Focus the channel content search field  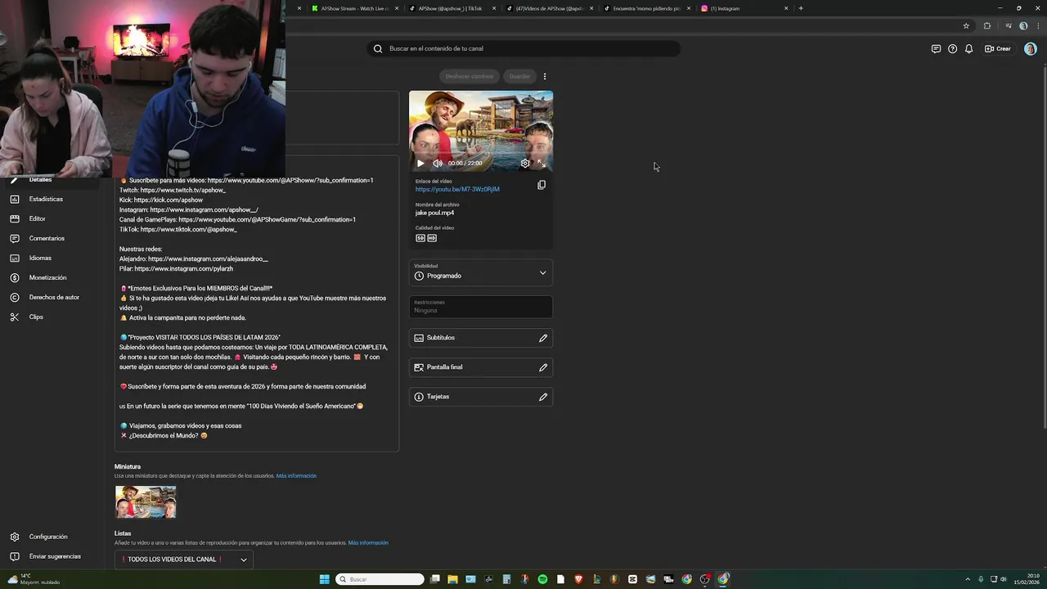[523, 48]
